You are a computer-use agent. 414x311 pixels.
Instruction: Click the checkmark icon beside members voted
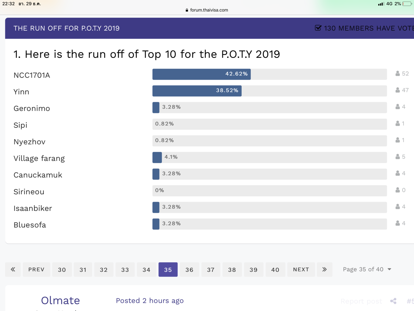pos(318,28)
